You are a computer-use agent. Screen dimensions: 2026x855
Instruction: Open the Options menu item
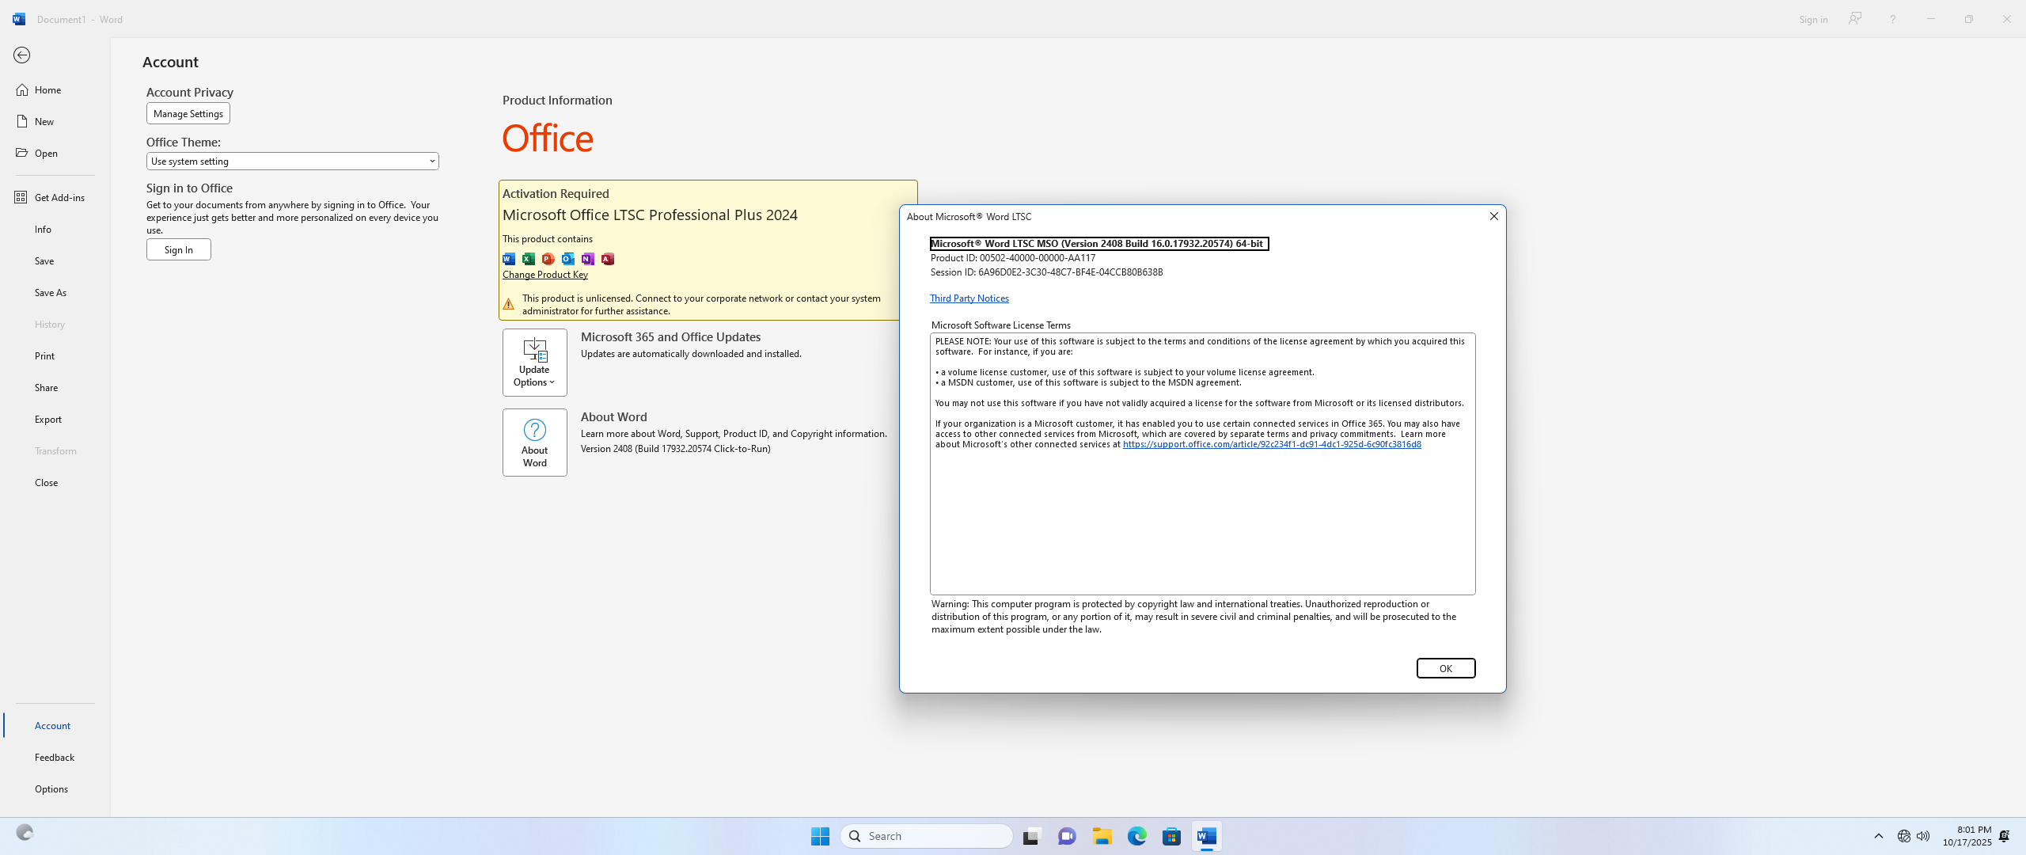point(51,788)
